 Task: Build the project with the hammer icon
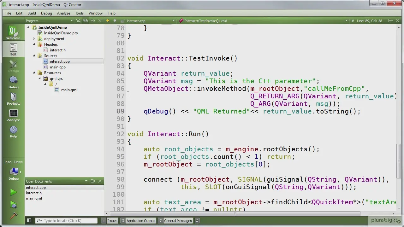pos(13,216)
